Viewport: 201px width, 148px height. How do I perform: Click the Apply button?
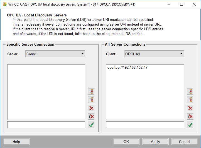point(155,142)
